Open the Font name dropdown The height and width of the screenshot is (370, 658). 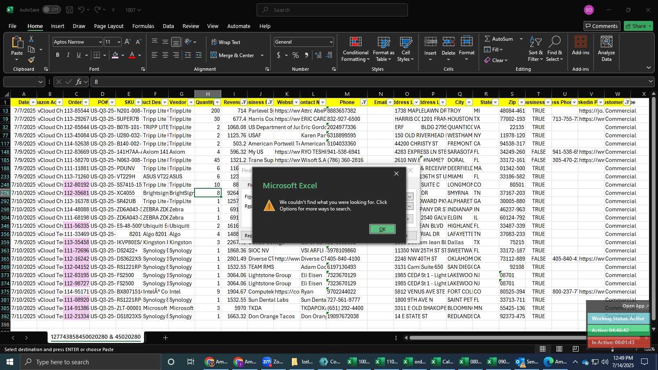pyautogui.click(x=100, y=42)
